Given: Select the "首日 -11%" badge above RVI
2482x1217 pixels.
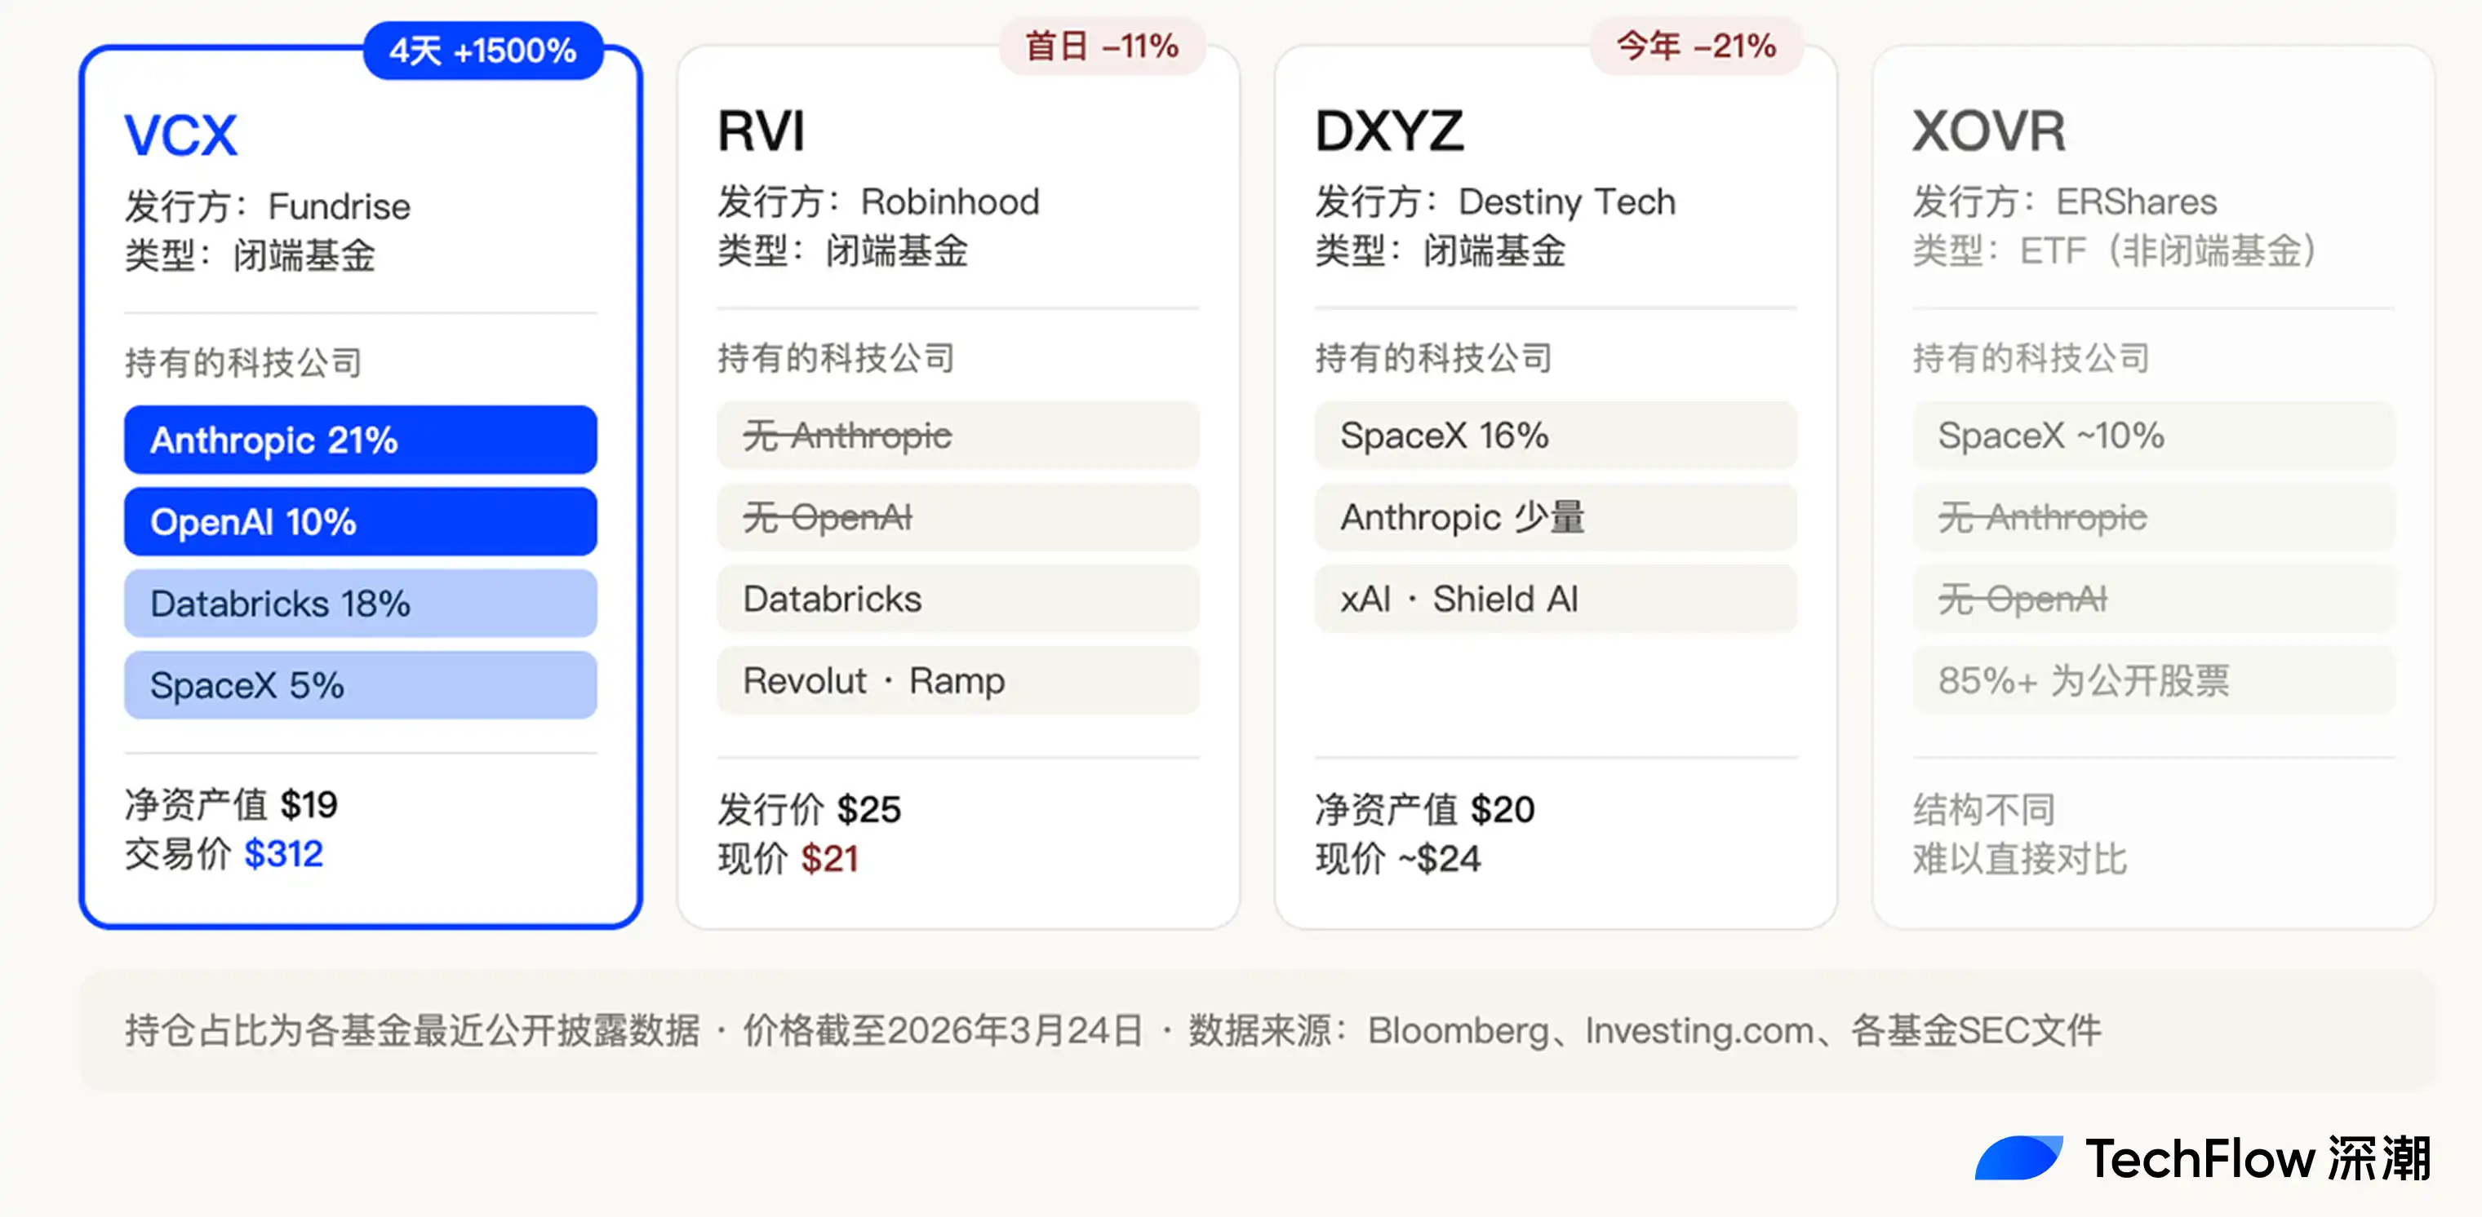Looking at the screenshot, I should (1101, 45).
